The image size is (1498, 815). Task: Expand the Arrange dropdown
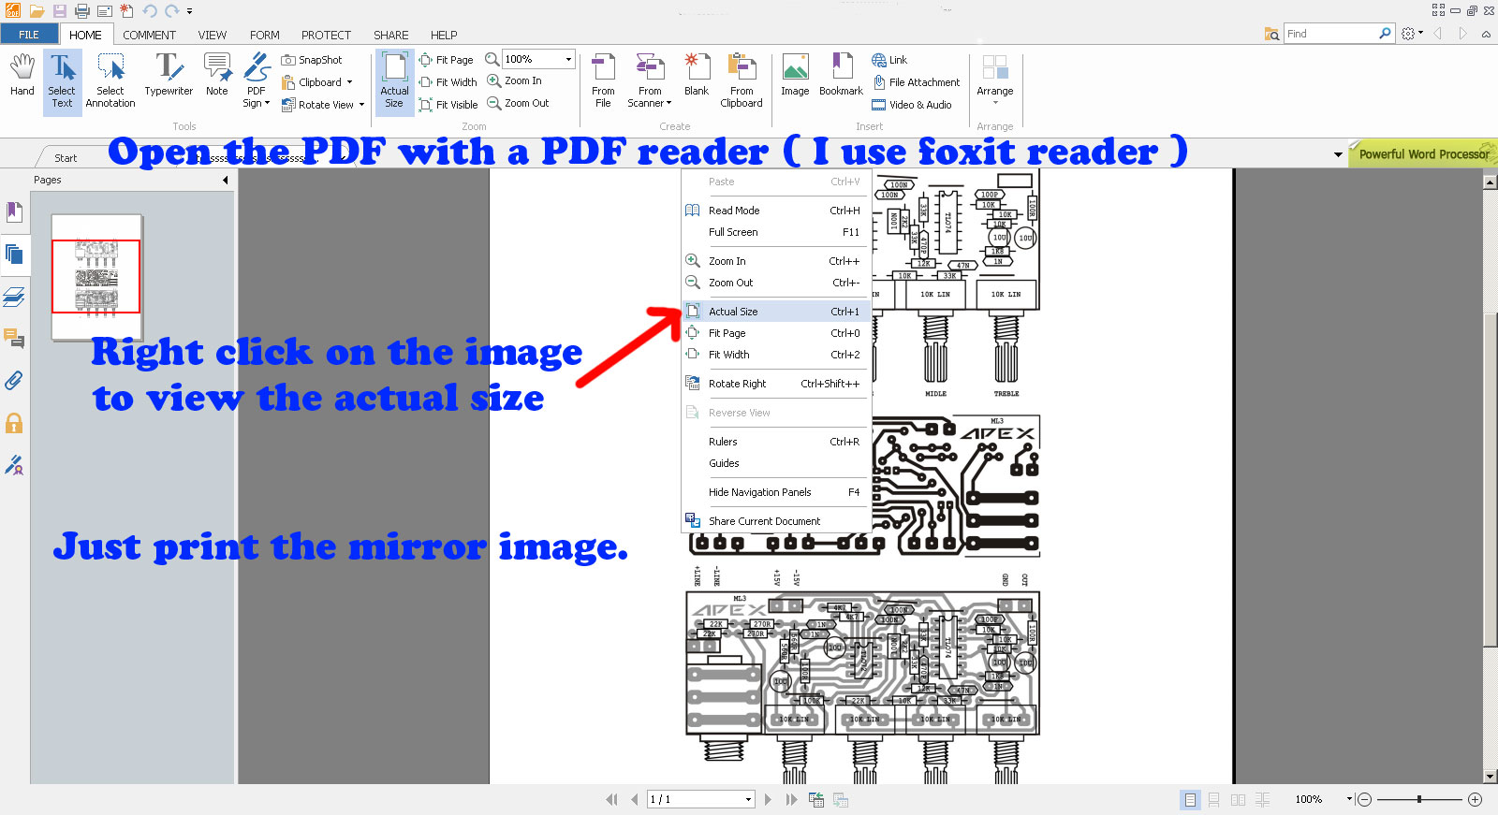[995, 103]
